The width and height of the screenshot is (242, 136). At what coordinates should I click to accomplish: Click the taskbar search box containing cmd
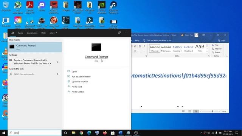coord(35,133)
